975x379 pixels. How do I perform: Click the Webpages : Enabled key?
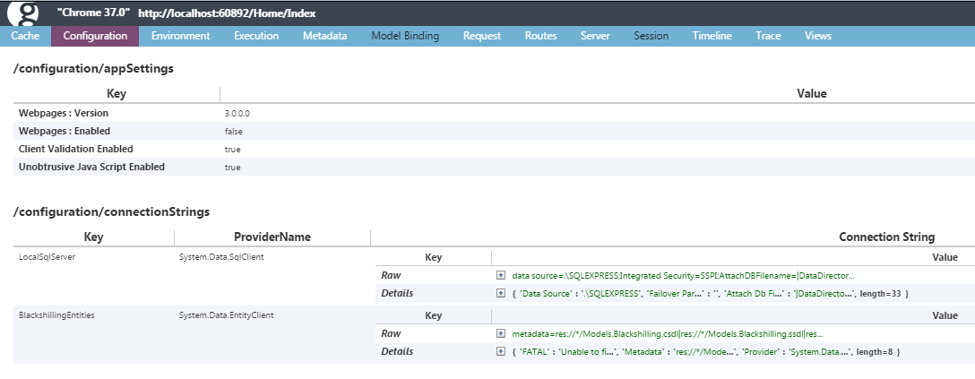tap(64, 131)
